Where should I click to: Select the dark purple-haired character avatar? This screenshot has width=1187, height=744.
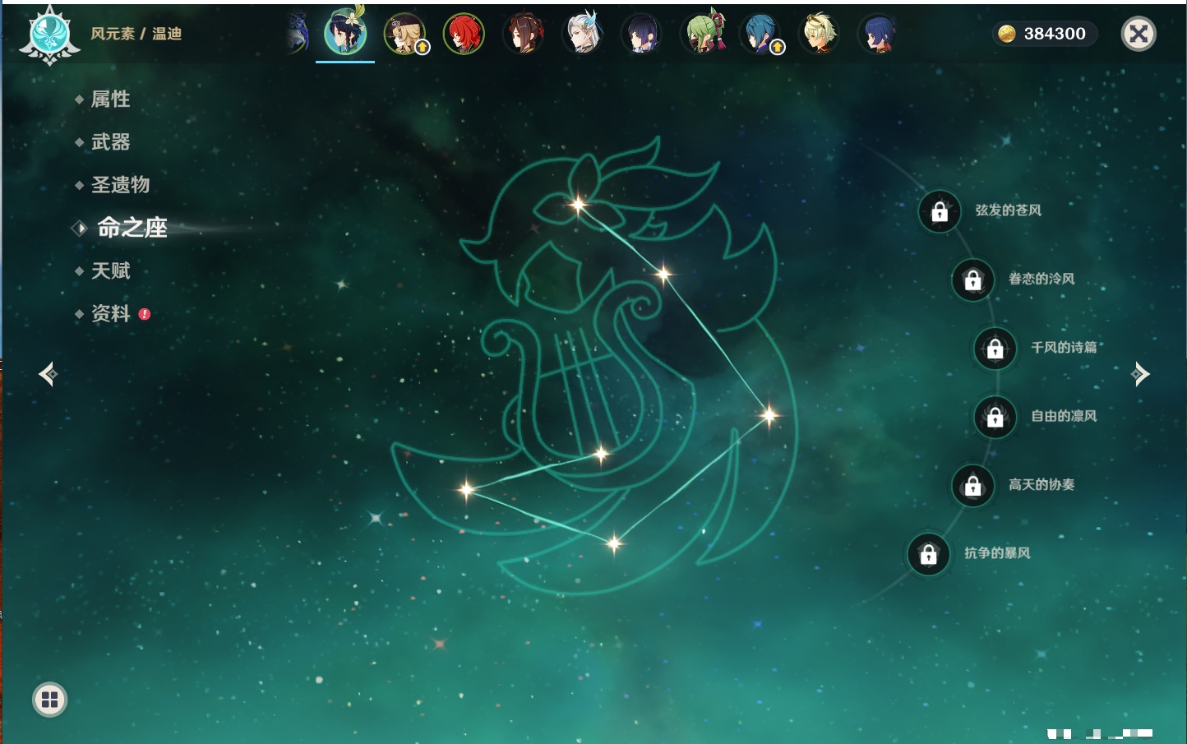click(x=641, y=34)
